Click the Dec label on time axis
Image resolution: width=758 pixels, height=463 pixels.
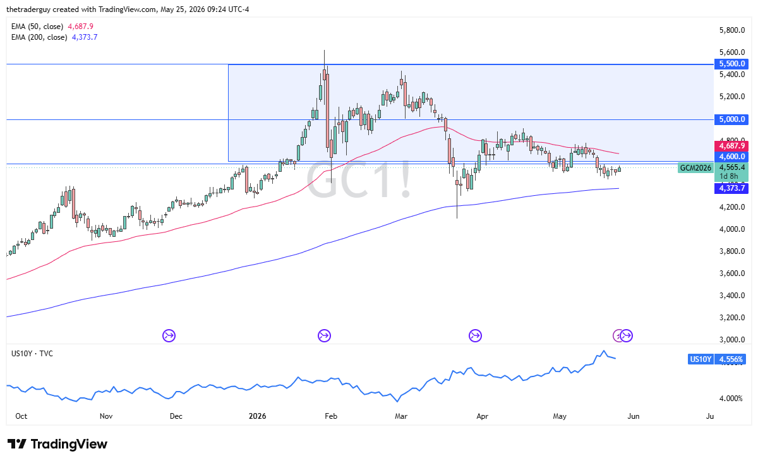(x=176, y=416)
